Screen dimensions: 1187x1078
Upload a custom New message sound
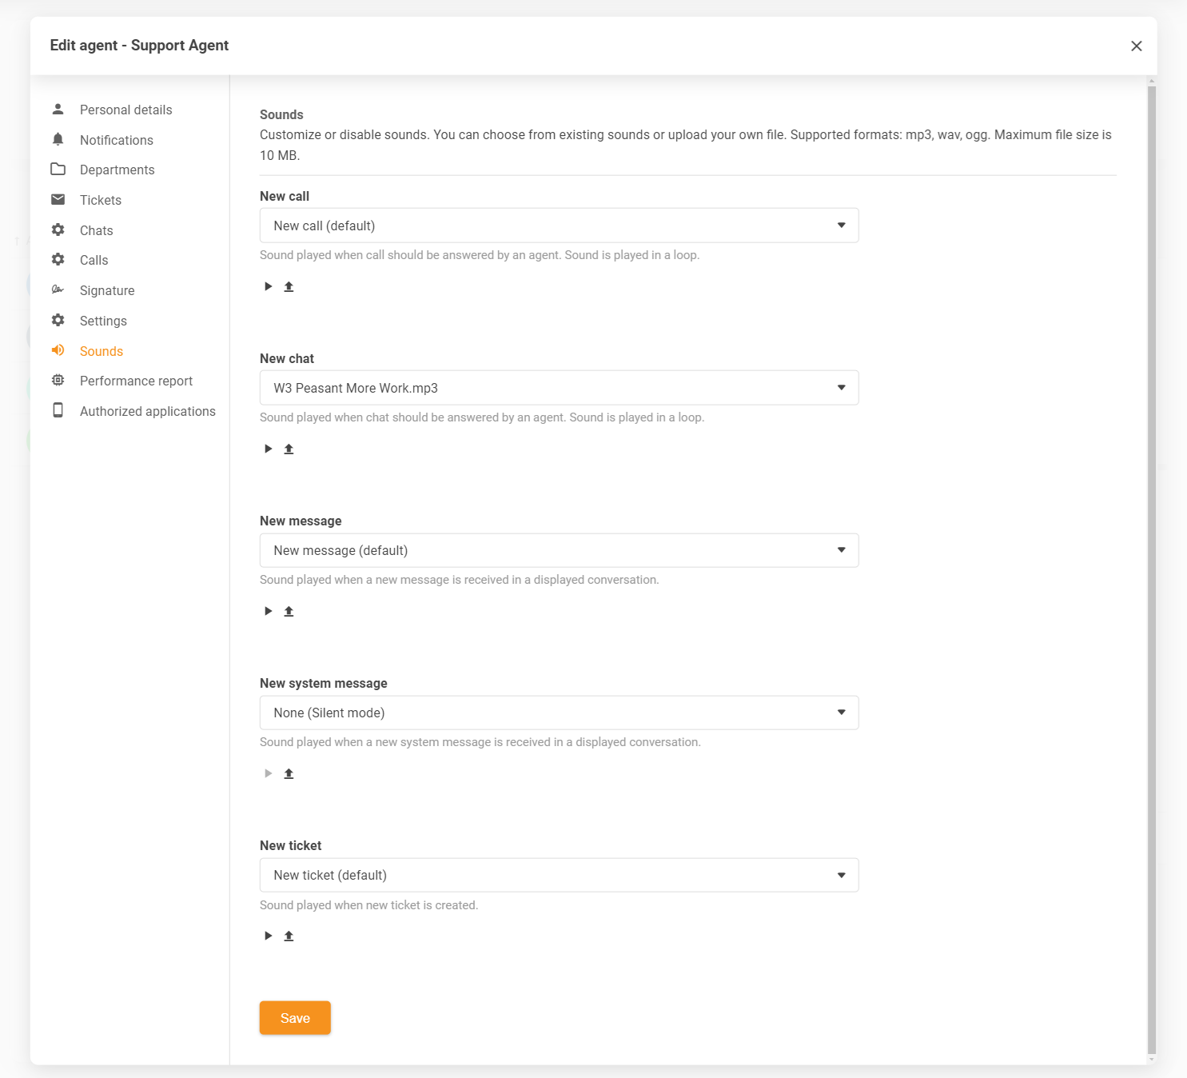pos(289,611)
